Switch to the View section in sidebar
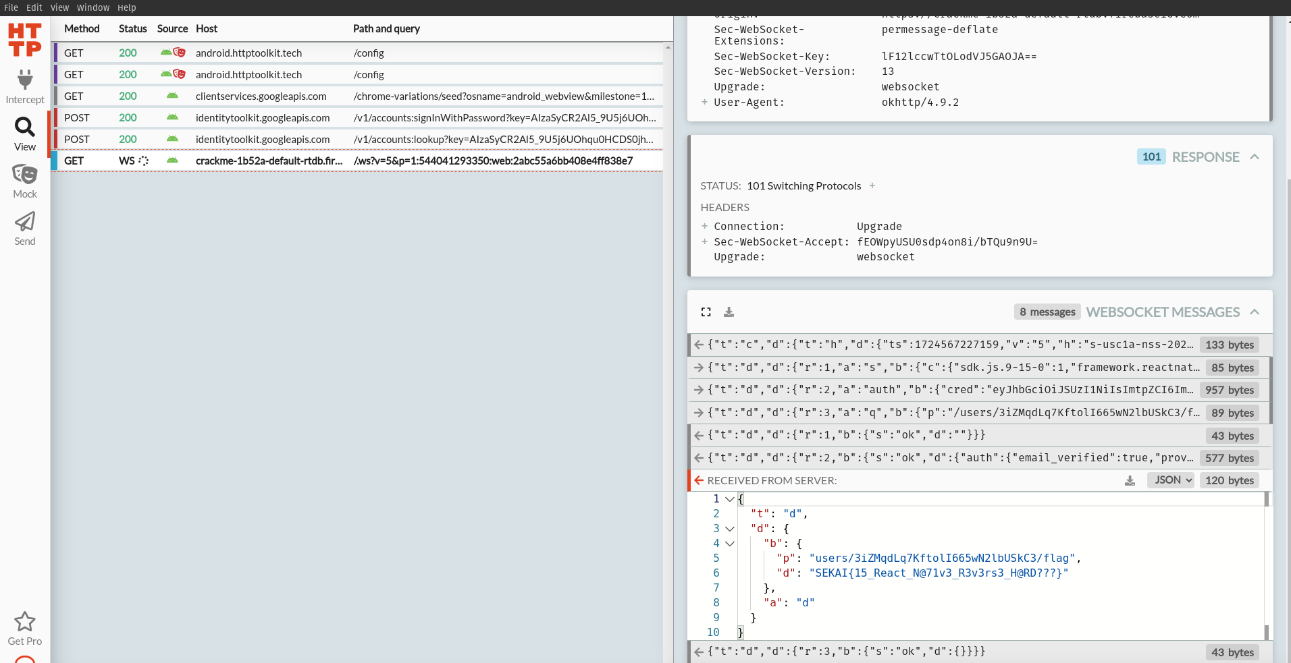The height and width of the screenshot is (663, 1291). (x=24, y=134)
